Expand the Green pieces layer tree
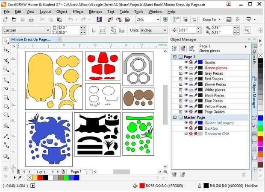The image size is (265, 192). [180, 68]
